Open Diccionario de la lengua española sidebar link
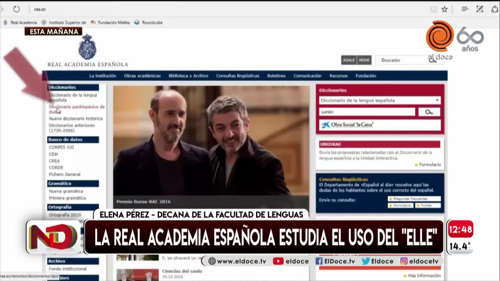The width and height of the screenshot is (500, 281). (x=73, y=98)
